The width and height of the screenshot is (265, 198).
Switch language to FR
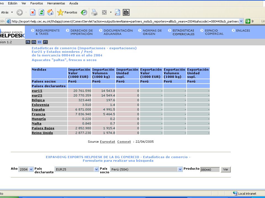pos(28,42)
